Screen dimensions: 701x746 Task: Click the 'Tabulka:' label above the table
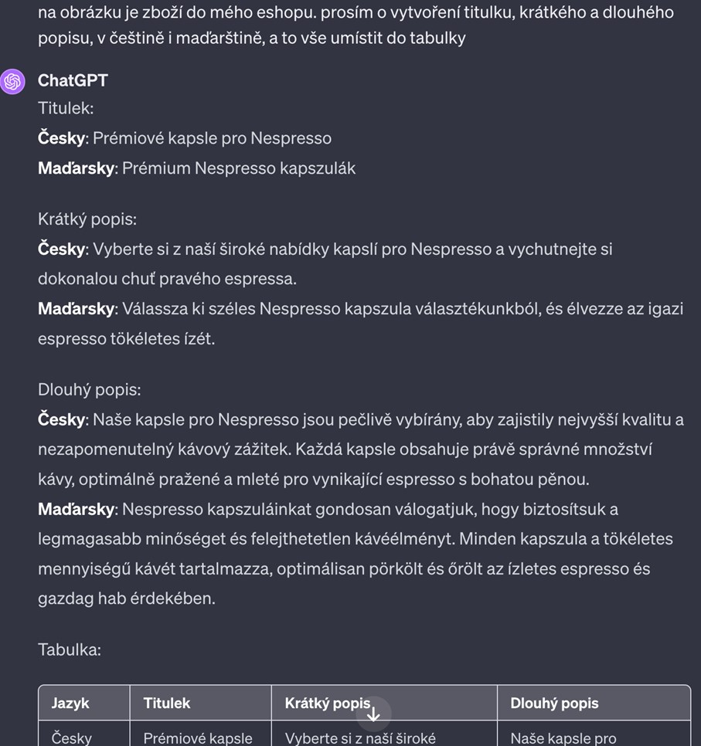[x=69, y=649]
